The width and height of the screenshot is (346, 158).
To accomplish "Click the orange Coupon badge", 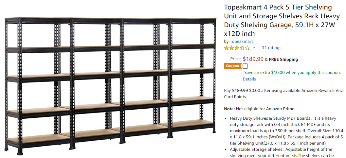I will coord(232,66).
